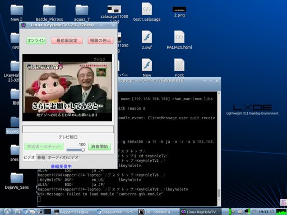Select the 2.swf flash file icon

click(147, 37)
